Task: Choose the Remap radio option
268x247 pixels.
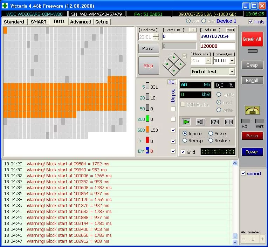Action: click(x=185, y=140)
